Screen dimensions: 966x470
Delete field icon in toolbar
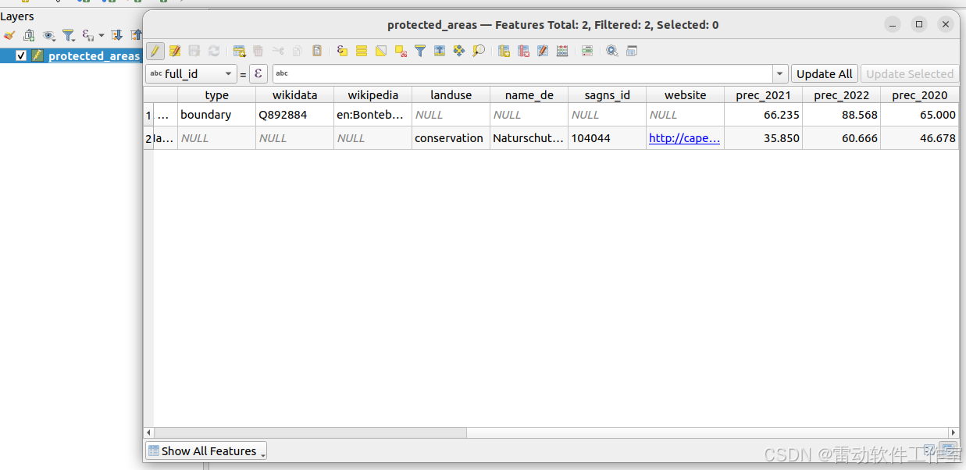pos(523,51)
